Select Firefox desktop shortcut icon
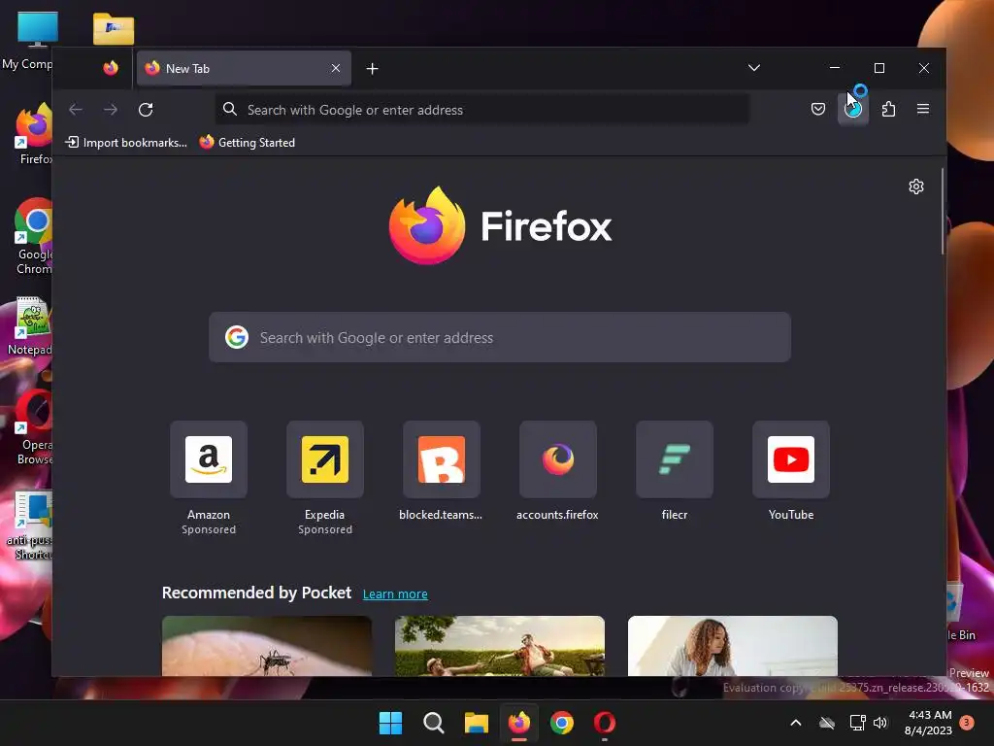Image resolution: width=994 pixels, height=746 pixels. click(x=33, y=134)
